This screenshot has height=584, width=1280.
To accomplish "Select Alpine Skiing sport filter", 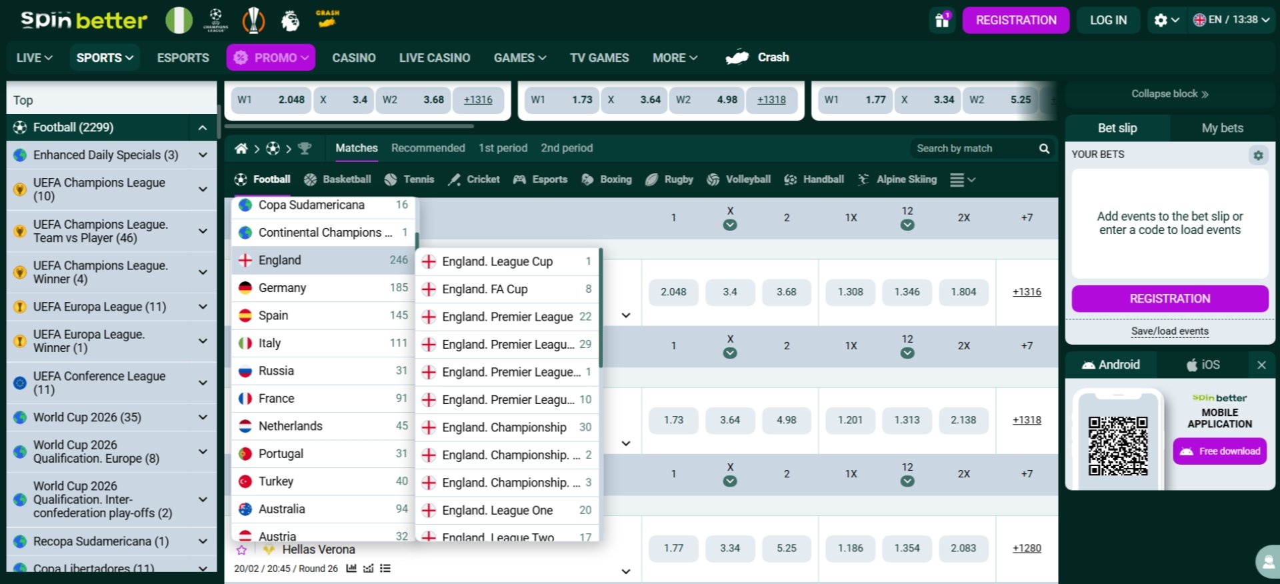I will point(897,179).
